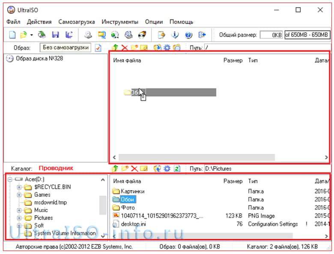The width and height of the screenshot is (334, 254).
Task: Rename item in local catalog toolbar
Action: [x=144, y=169]
